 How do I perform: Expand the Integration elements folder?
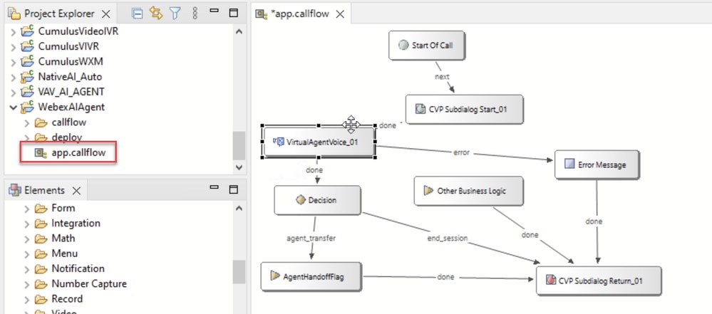pos(27,224)
